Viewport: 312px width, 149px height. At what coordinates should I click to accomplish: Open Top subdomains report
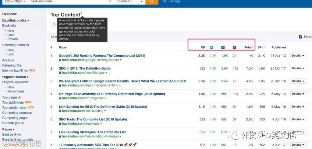(14, 107)
